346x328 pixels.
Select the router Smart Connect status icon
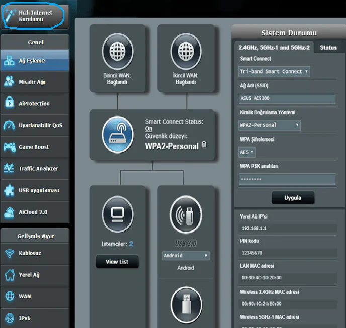[117, 135]
